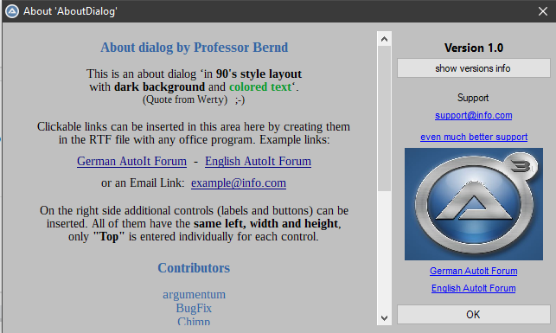Open the support@info.com email link
Screen dimensions: 556x333
(x=473, y=115)
